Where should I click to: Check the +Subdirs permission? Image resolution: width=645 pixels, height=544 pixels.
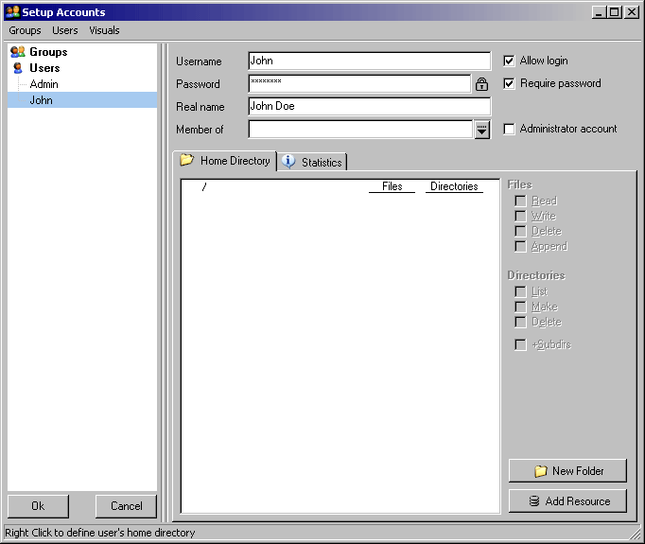[520, 344]
